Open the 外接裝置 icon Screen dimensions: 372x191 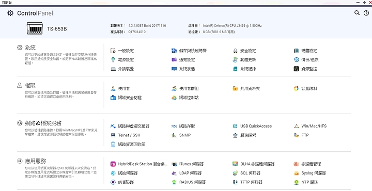point(113,69)
